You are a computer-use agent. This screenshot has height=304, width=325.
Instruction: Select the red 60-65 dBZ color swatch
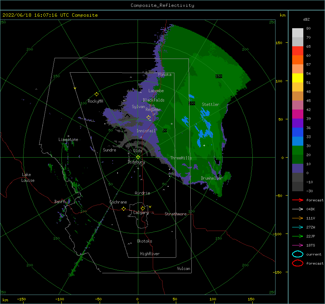point(298,51)
